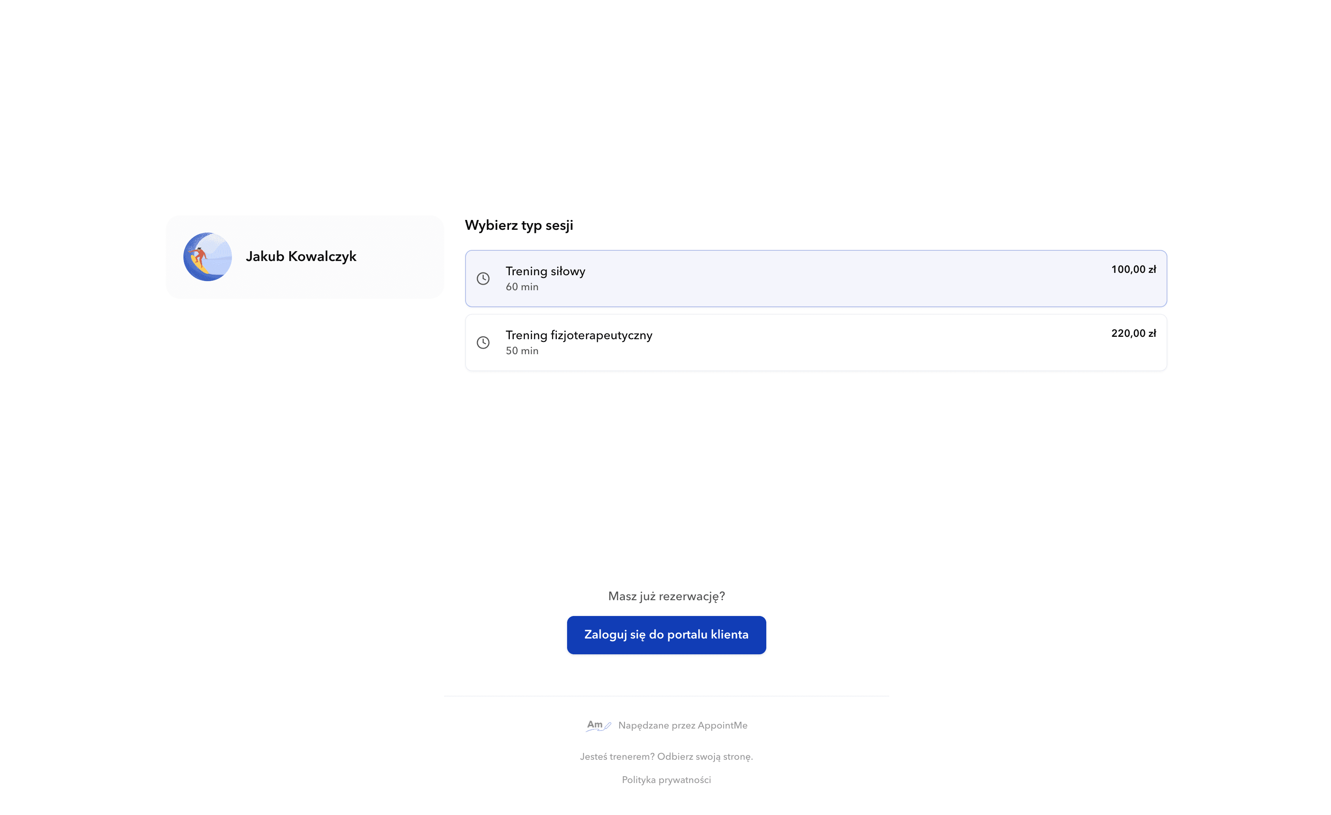Click Jakub Kowalczyk's surfer avatar
1331x815 pixels.
click(207, 257)
